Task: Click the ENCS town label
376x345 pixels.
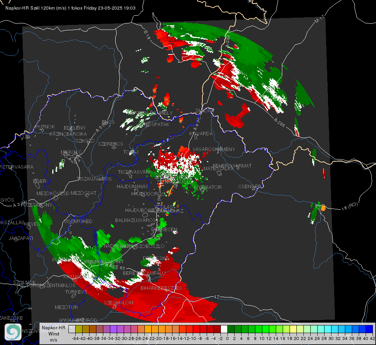Action: pos(108,122)
